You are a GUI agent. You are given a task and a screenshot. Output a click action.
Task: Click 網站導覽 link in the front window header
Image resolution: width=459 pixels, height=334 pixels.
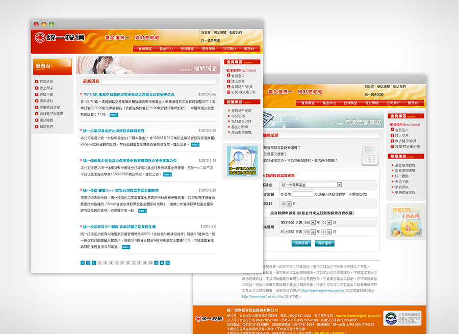pos(219,33)
